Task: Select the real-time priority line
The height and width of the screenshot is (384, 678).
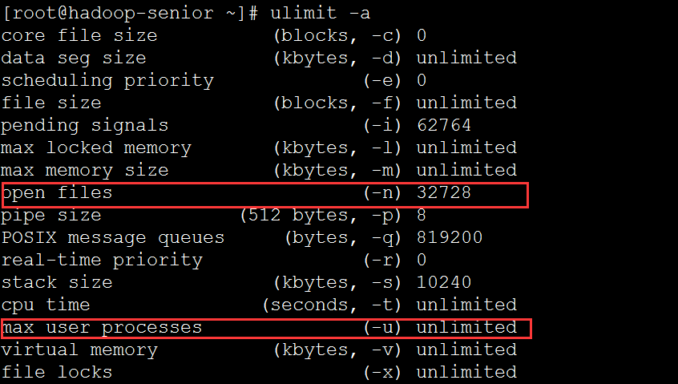Action: click(214, 261)
